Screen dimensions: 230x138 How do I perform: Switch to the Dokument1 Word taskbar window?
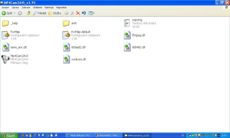[108, 135]
